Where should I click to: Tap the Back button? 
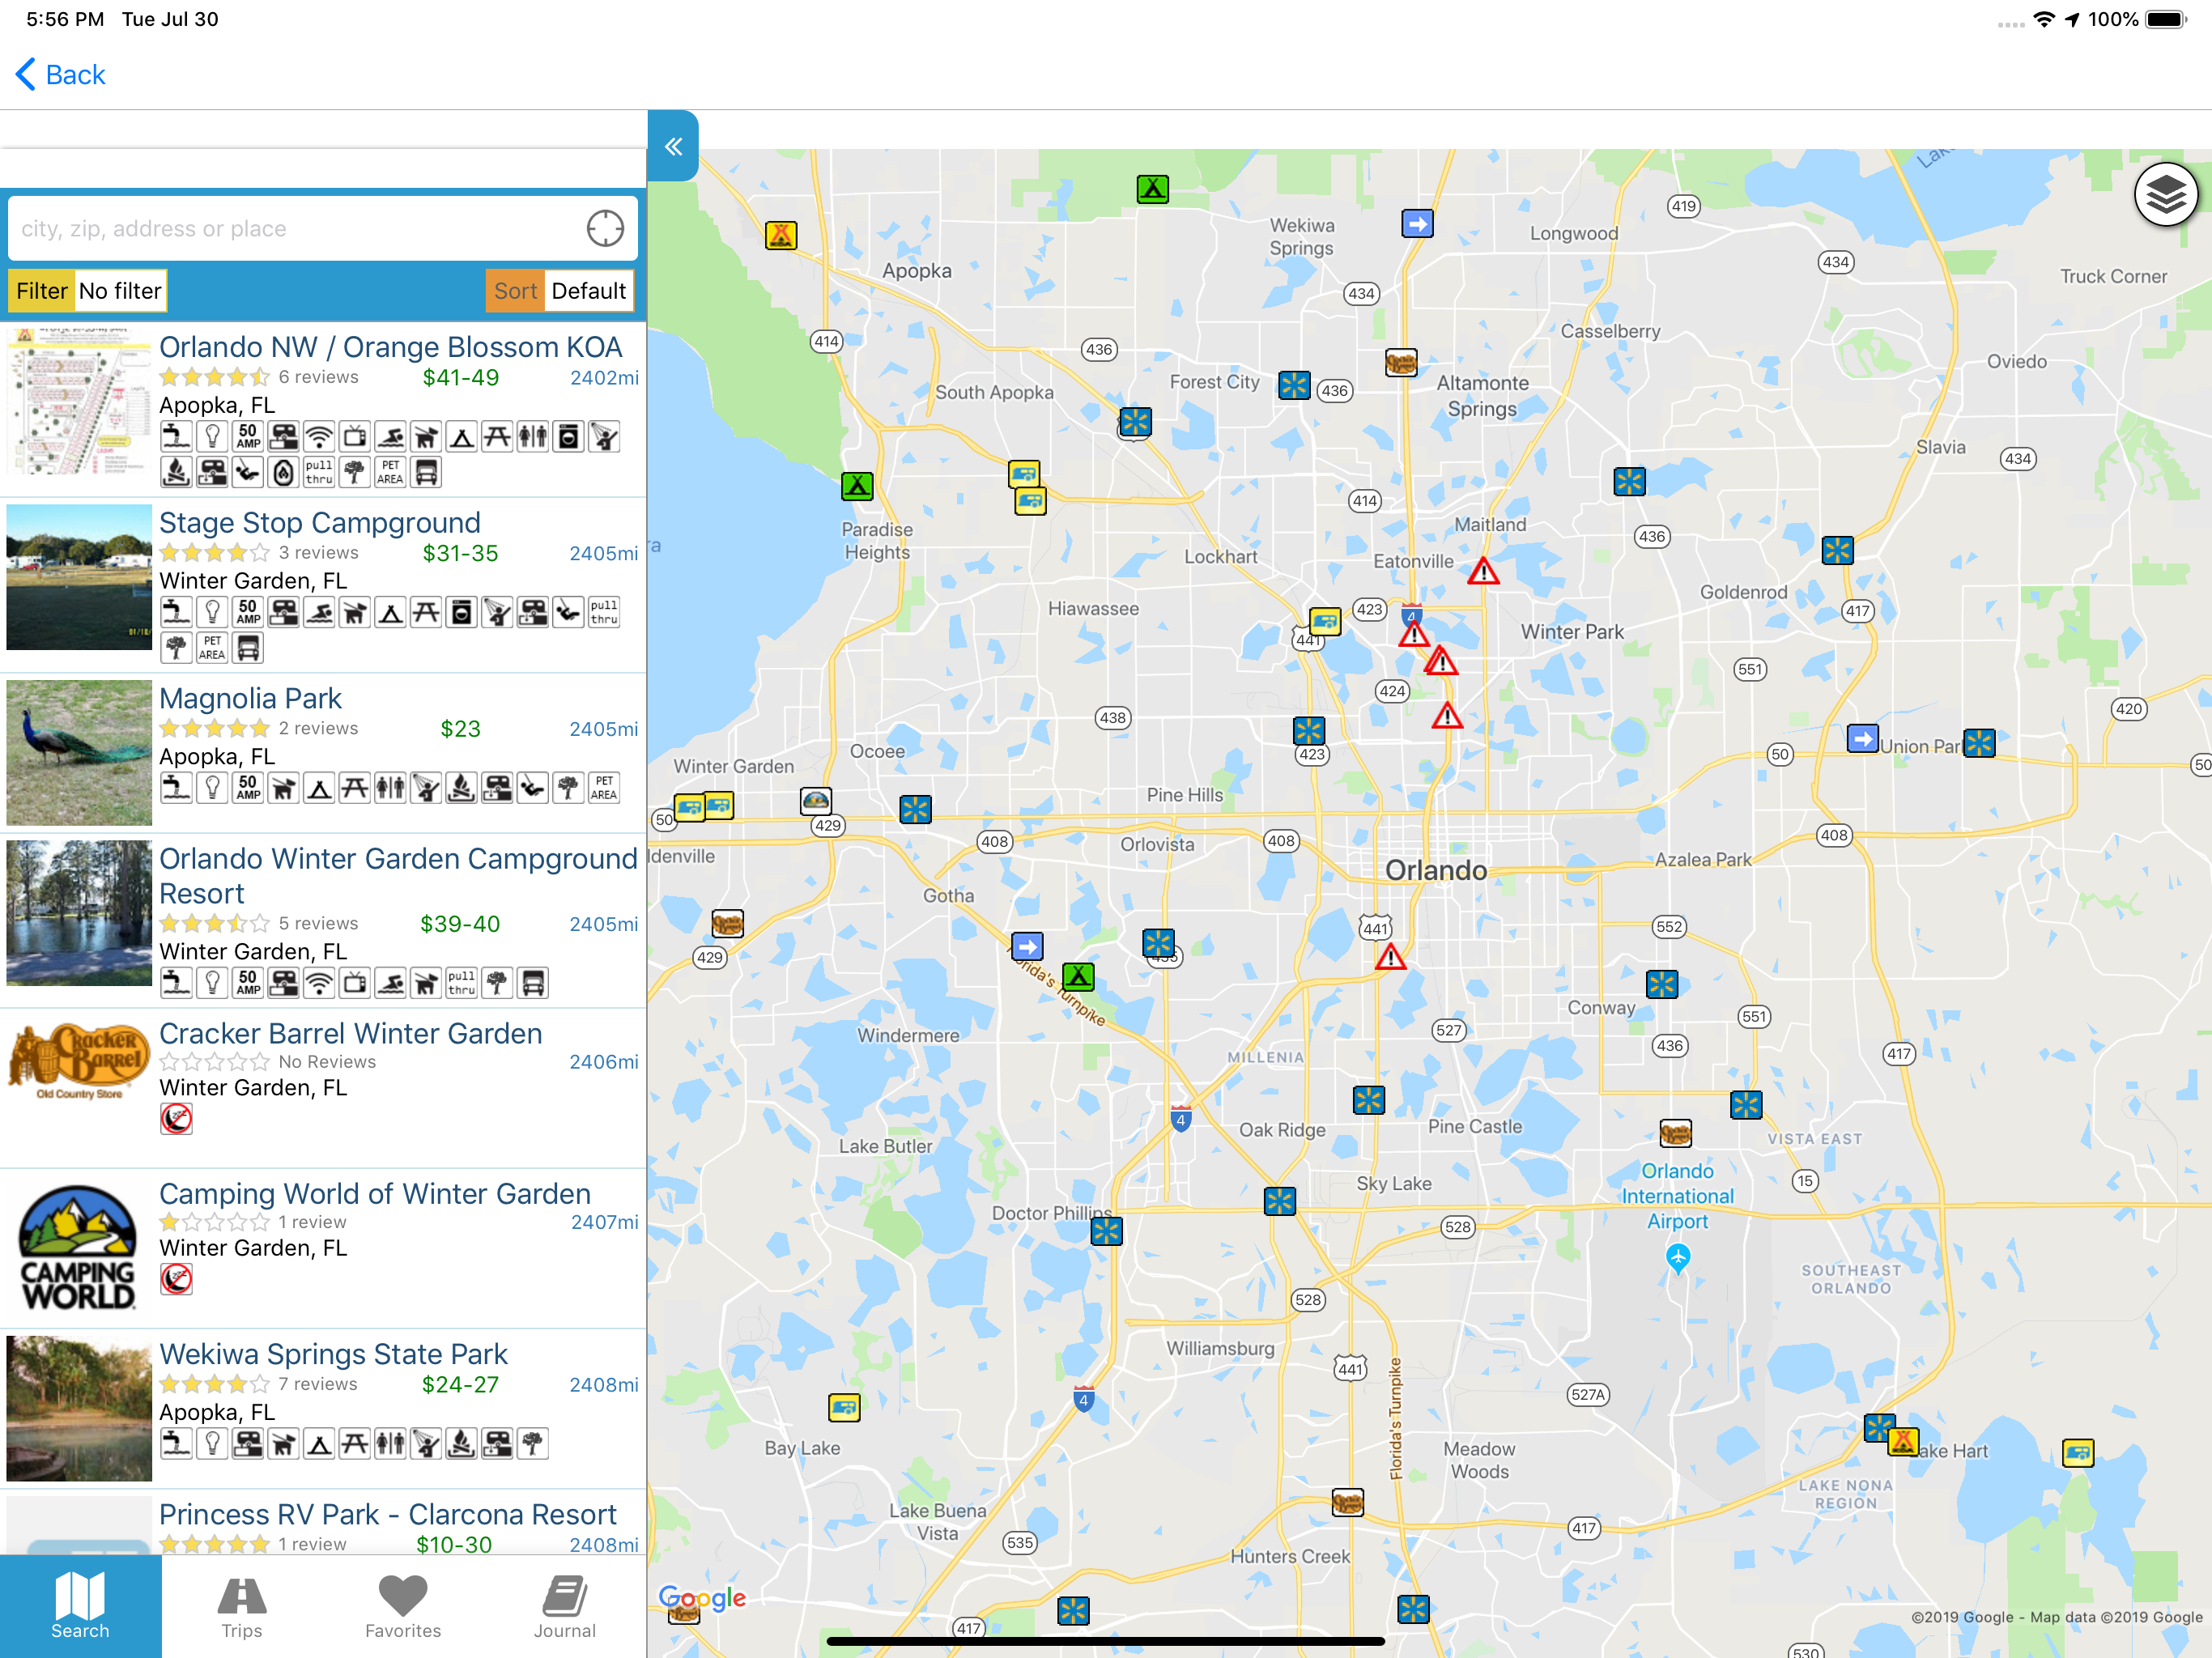tap(61, 75)
